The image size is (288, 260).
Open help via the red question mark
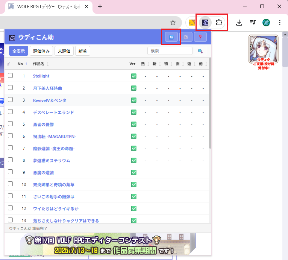(x=200, y=37)
